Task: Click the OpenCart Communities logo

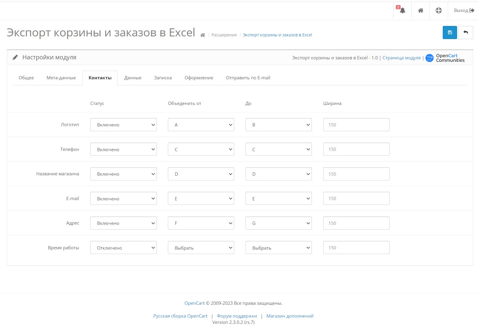Action: click(445, 58)
